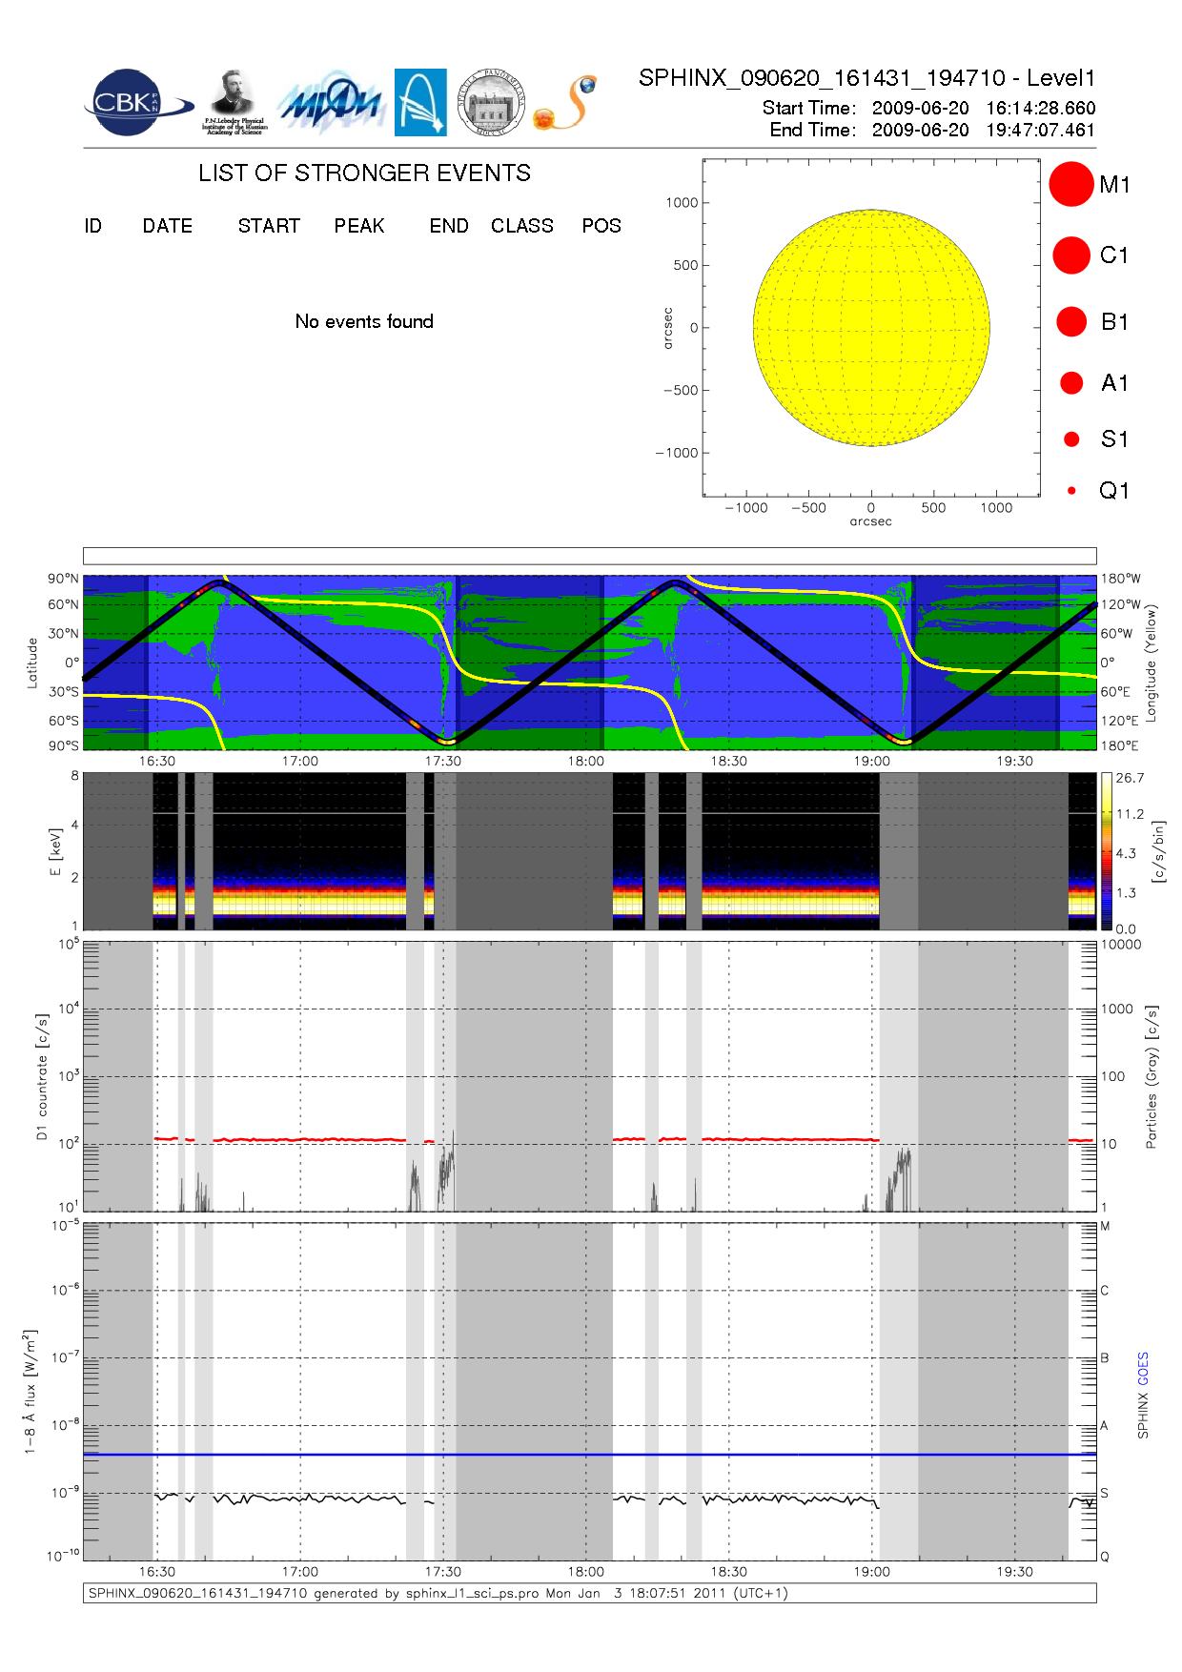Click the ID column header
Viewport: 1182px width, 1672px height.
click(x=92, y=226)
